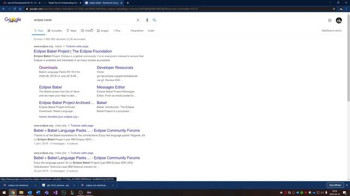Open Visual Studio from the taskbar
The width and height of the screenshot is (350, 196).
coord(55,192)
